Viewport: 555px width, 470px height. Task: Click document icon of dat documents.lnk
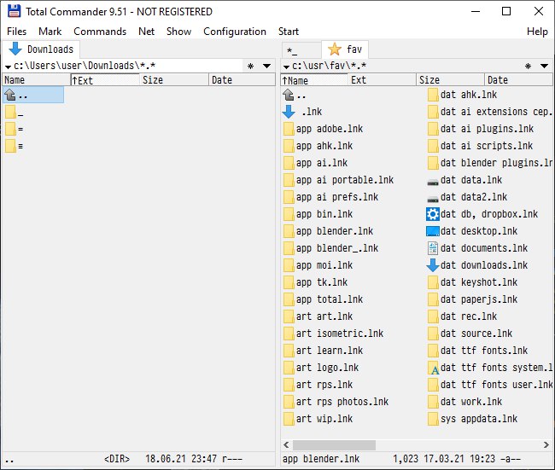433,248
